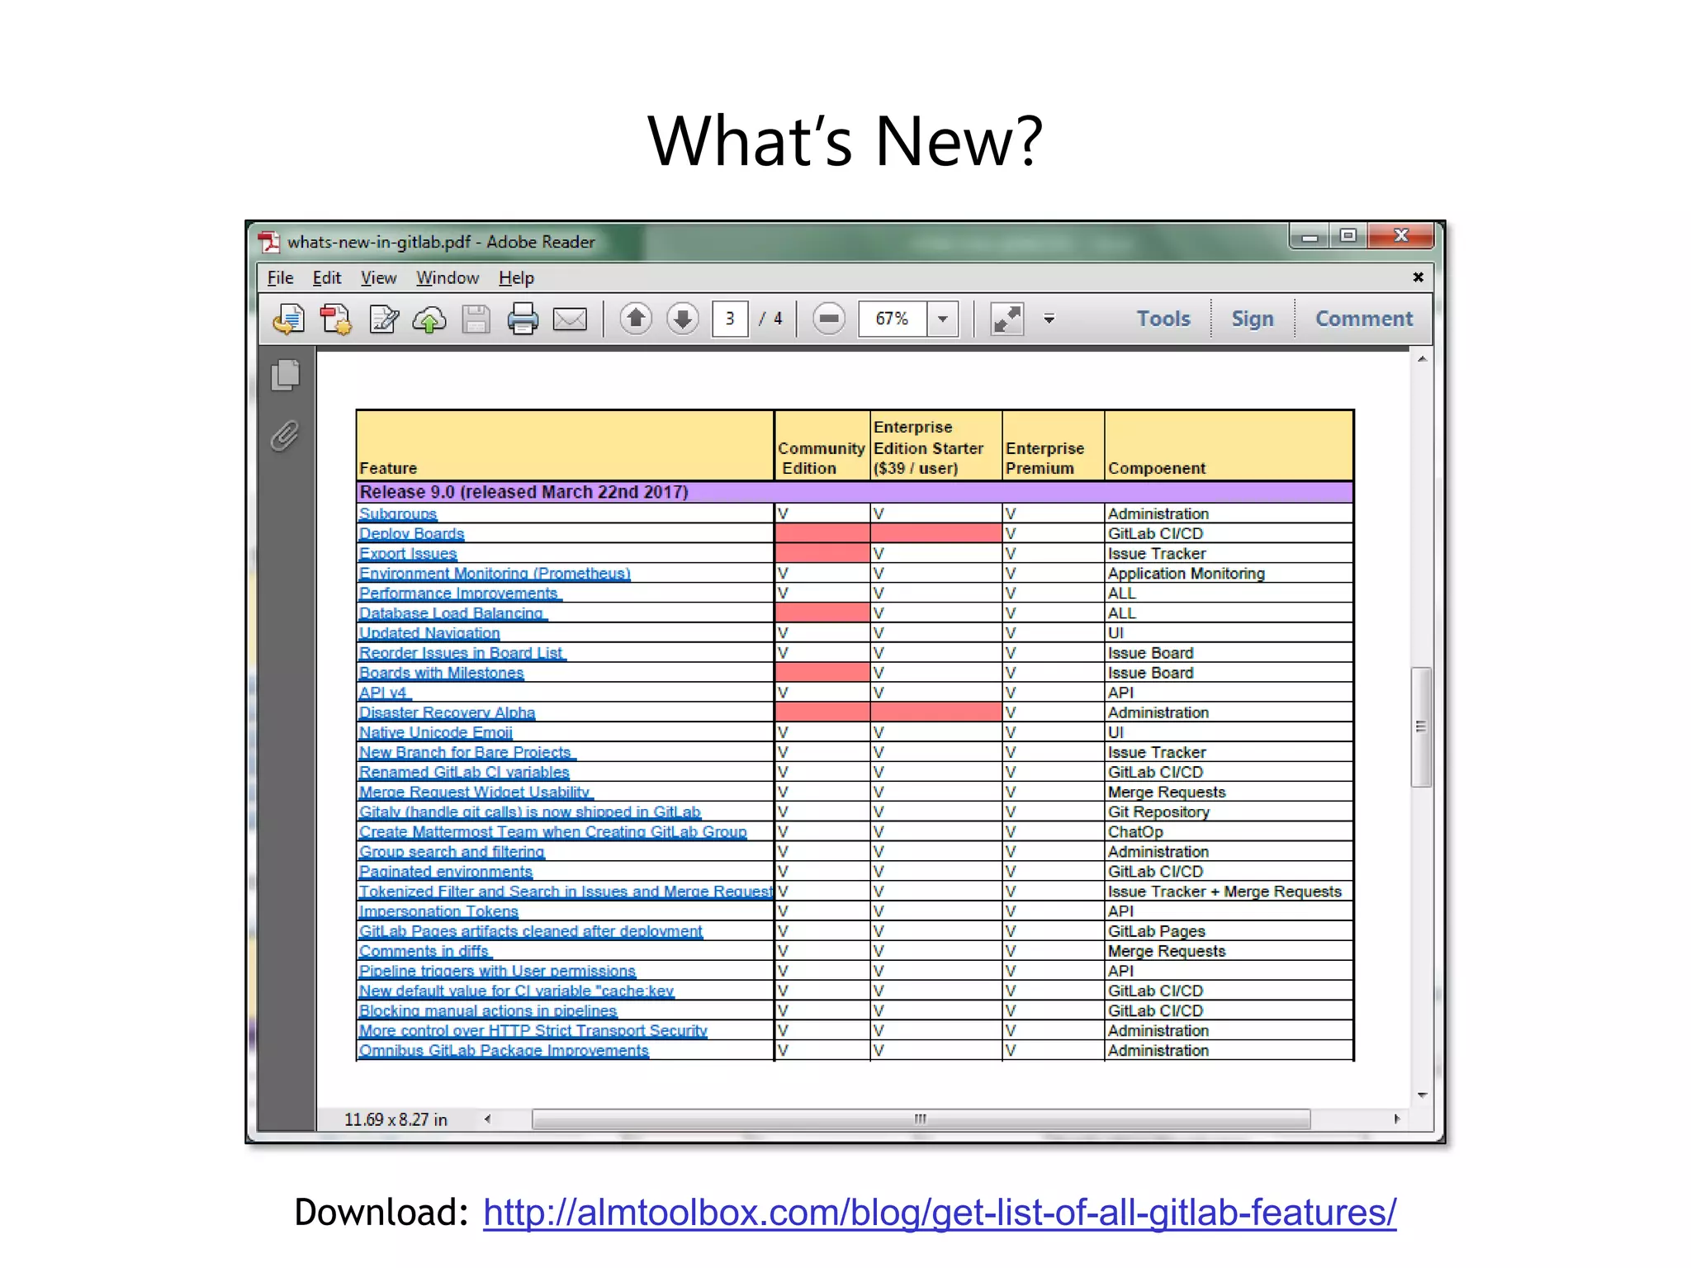Click the zoom out minus button
Screen dimensions: 1691x1268
click(x=829, y=319)
